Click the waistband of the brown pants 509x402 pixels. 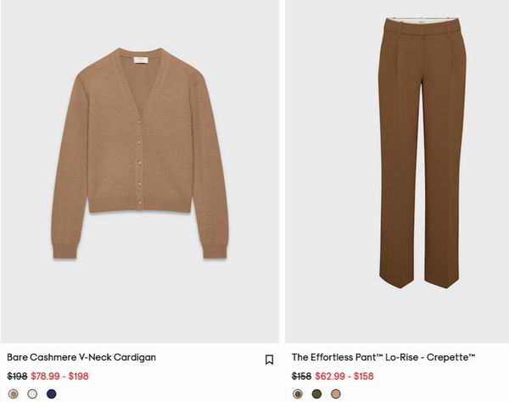click(x=422, y=26)
